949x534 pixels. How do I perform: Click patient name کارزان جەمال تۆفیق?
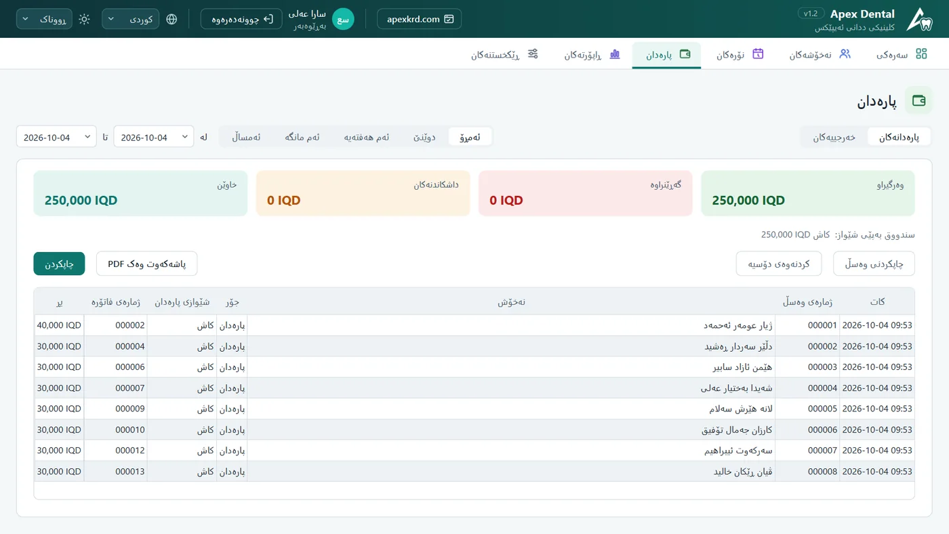737,430
